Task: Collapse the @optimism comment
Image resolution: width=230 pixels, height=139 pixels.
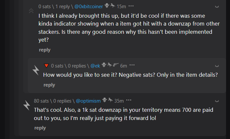Action: [x=217, y=101]
